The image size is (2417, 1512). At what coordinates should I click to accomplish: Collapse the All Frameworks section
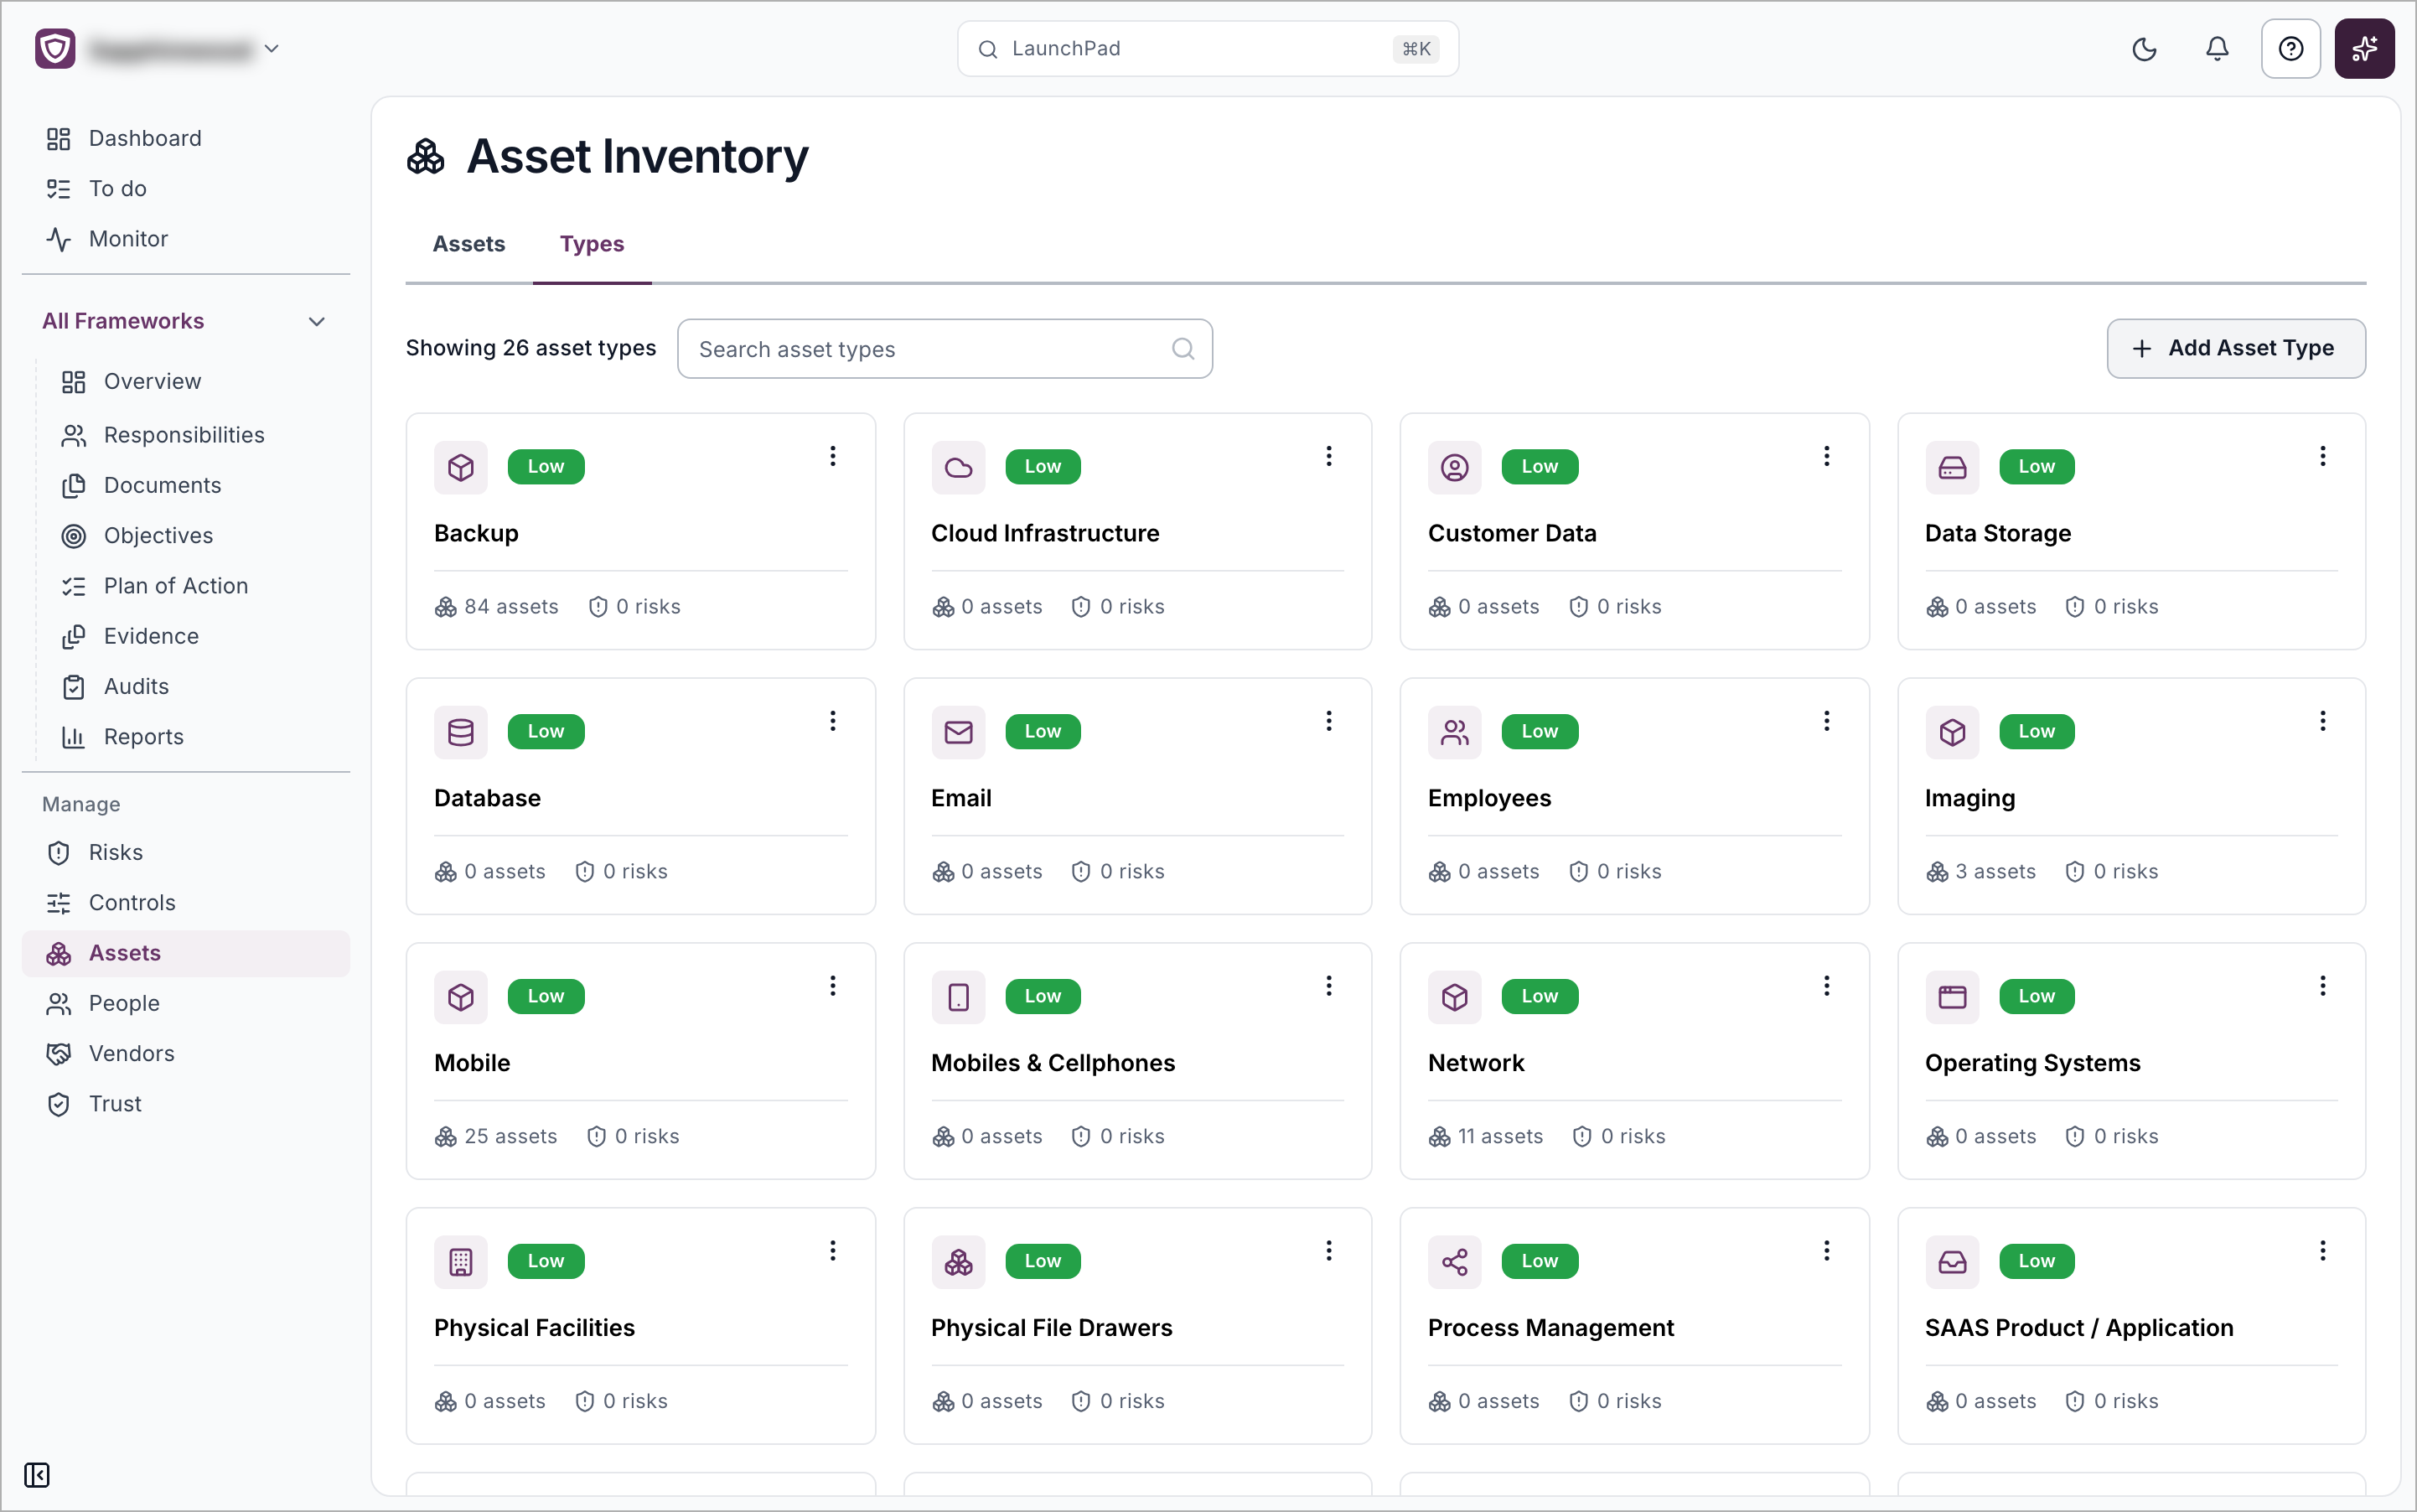click(317, 321)
